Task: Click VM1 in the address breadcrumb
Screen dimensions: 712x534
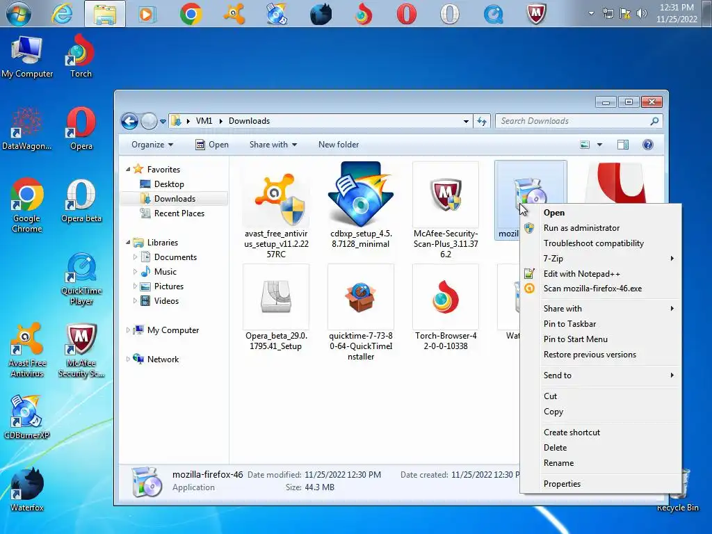Action: 204,121
